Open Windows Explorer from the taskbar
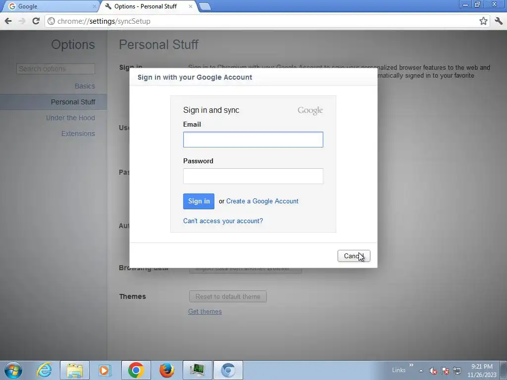This screenshot has height=380, width=507. [75, 370]
